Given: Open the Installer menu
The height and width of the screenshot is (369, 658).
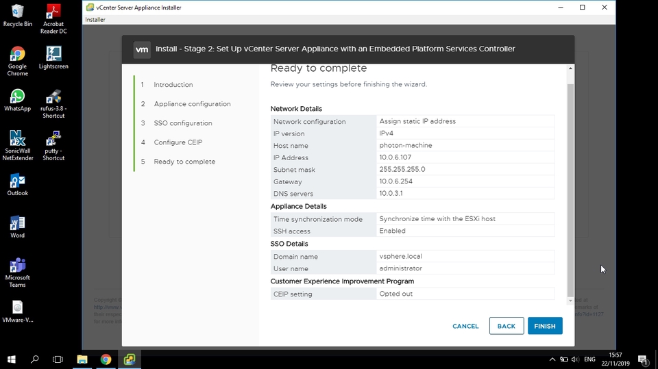Looking at the screenshot, I should tap(95, 20).
